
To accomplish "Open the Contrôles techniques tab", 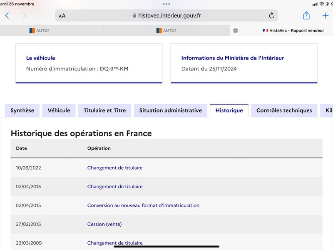I will pos(284,110).
